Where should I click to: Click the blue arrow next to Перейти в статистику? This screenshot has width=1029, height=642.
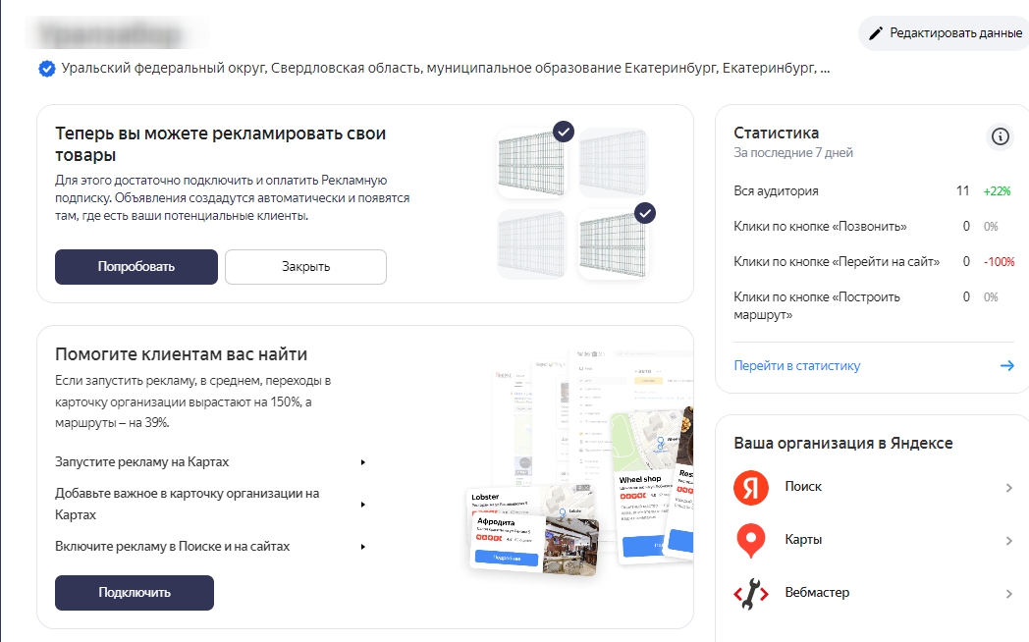[1006, 366]
